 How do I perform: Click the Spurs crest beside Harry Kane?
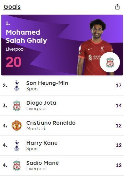[x=17, y=145]
